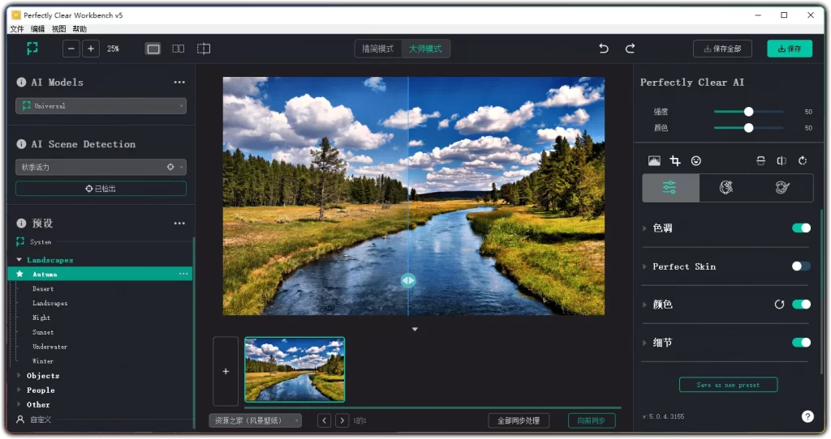
Task: Expand the 颜色 section arrow
Action: click(645, 305)
